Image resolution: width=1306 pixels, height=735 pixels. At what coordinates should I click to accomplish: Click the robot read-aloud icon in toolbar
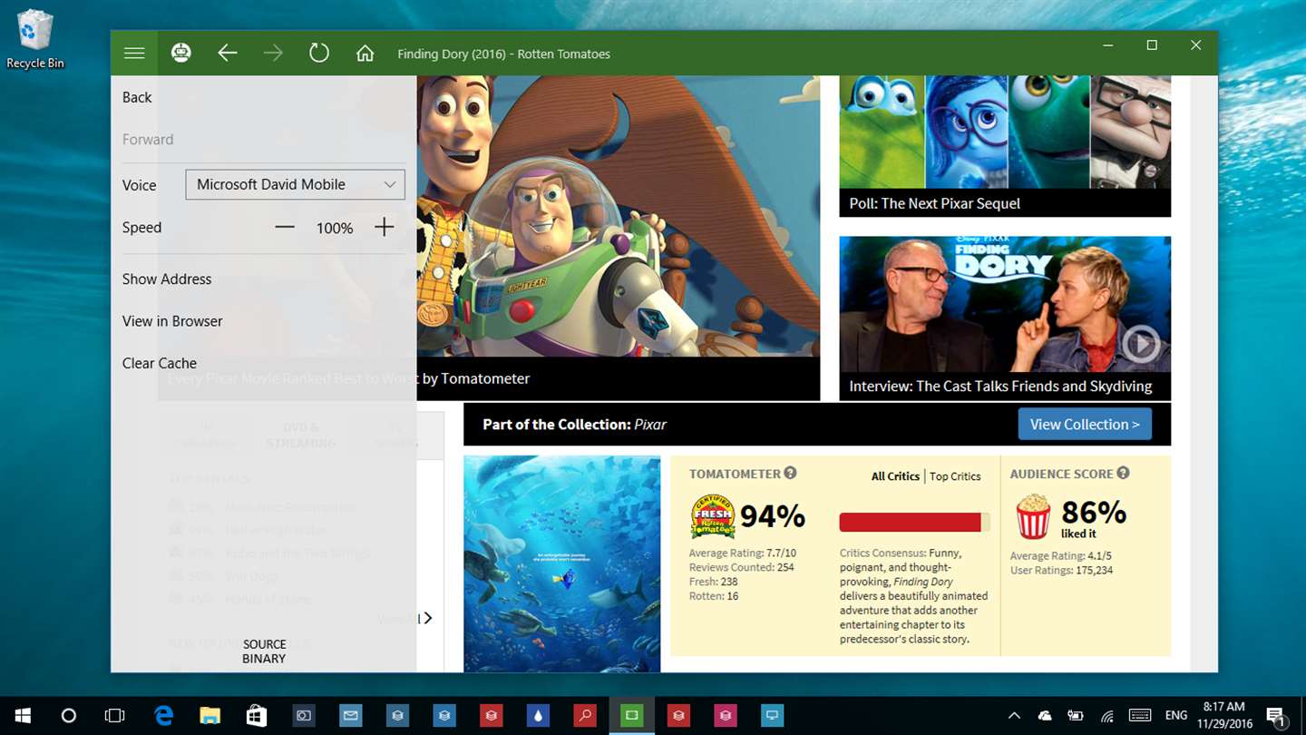[181, 54]
